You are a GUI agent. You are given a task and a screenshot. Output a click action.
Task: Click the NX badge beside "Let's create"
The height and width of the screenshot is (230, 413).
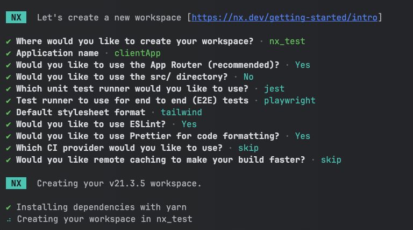16,18
